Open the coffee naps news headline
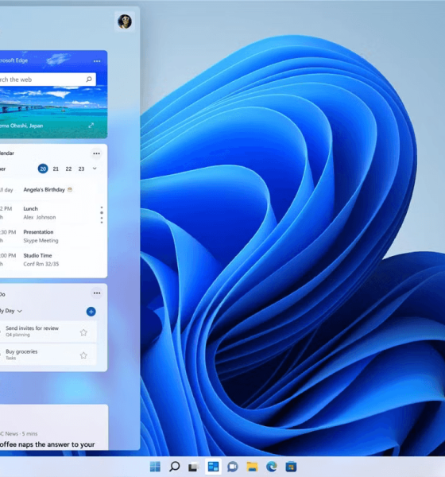 (47, 444)
